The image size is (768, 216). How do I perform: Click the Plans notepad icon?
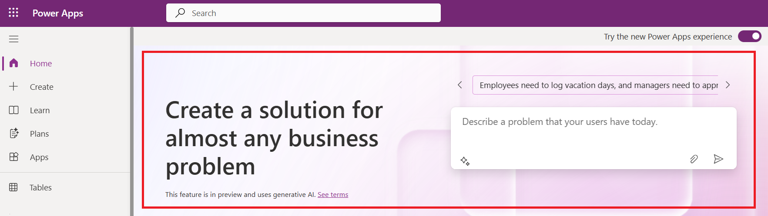pos(14,133)
